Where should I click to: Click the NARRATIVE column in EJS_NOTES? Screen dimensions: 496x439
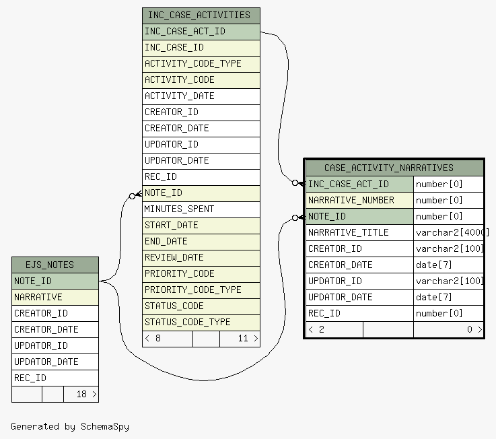tap(55, 297)
